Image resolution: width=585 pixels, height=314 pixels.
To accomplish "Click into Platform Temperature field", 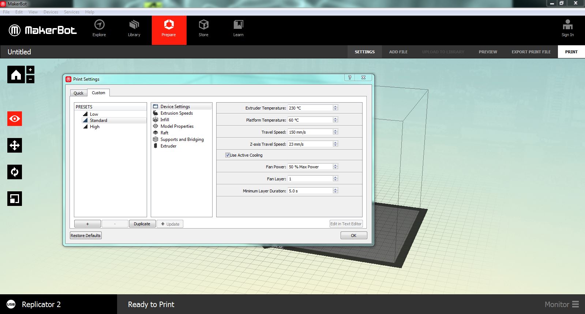I will pyautogui.click(x=310, y=120).
